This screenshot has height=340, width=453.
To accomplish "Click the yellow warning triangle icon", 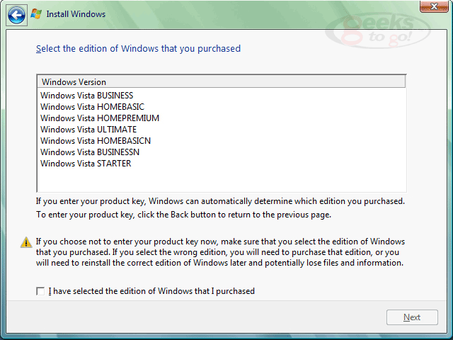I will point(26,242).
